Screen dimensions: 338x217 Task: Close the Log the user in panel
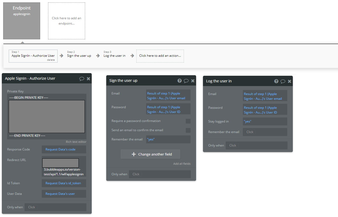[x=289, y=81]
